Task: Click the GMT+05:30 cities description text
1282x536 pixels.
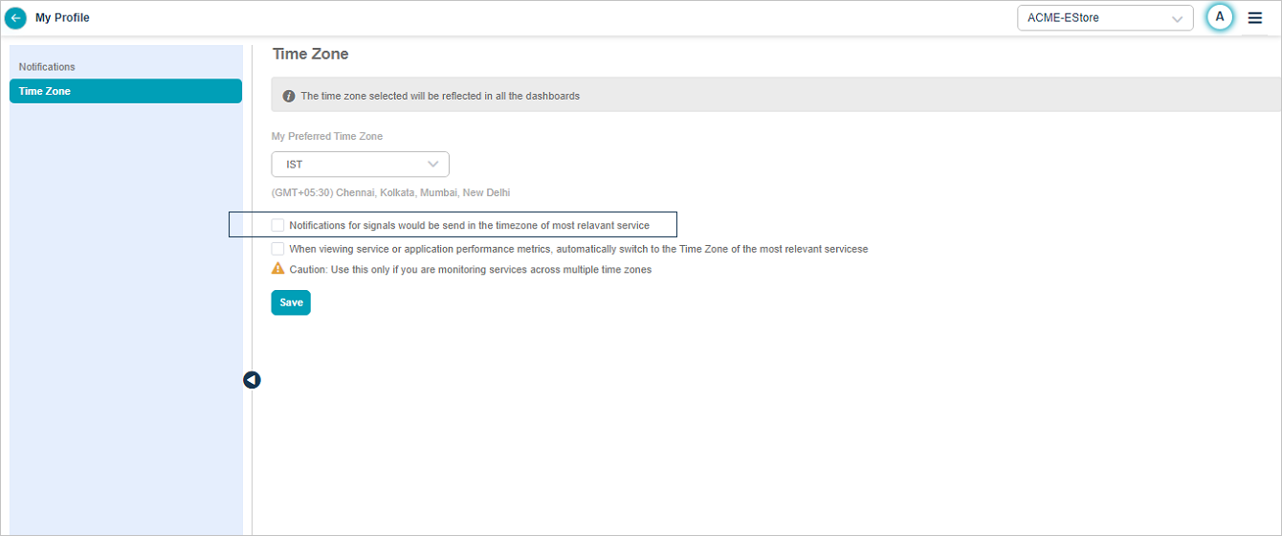Action: [x=390, y=193]
